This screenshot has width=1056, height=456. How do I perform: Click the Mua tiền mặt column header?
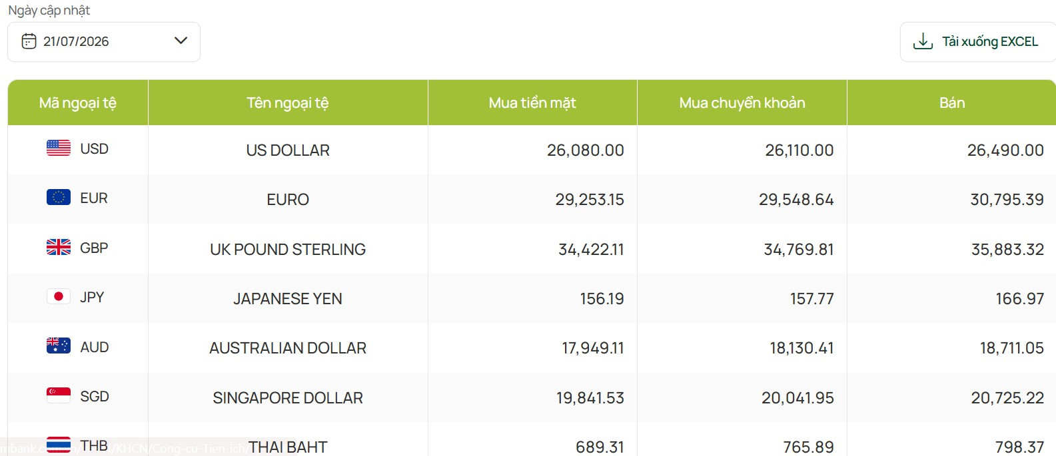coord(532,103)
